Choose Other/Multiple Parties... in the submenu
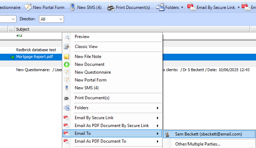Viewport: 256px width, 148px height. pyautogui.click(x=197, y=144)
